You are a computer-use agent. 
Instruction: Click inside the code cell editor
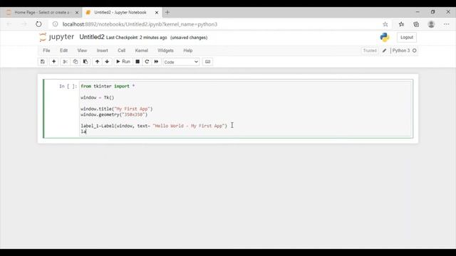(x=246, y=109)
